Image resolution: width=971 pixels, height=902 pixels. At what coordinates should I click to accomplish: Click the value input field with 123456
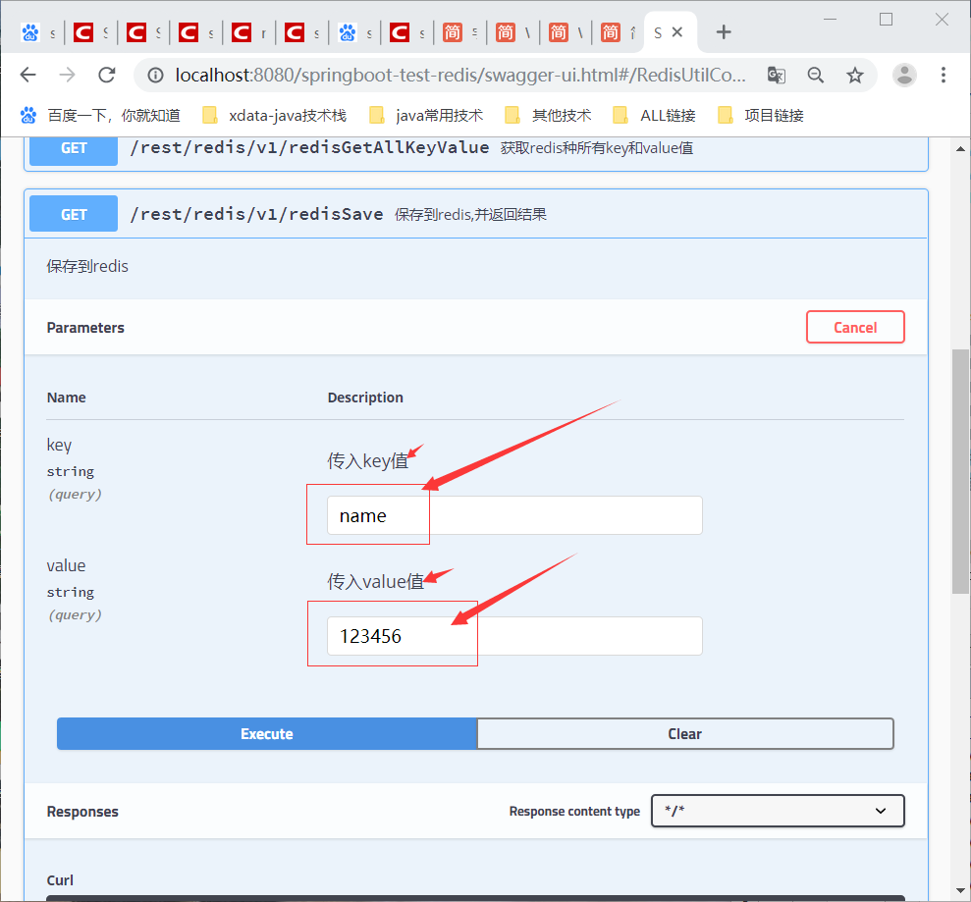[514, 636]
